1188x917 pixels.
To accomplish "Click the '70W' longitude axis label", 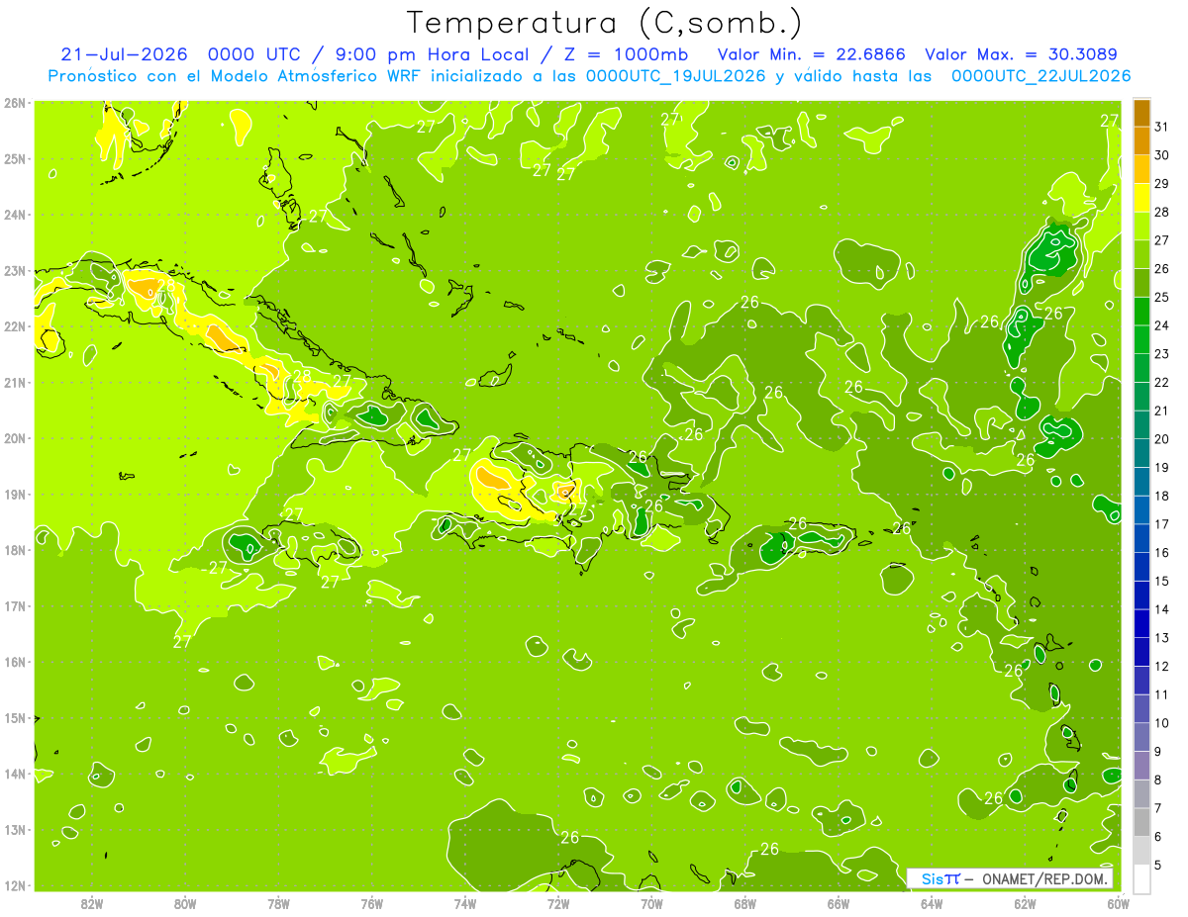I will coord(651,903).
